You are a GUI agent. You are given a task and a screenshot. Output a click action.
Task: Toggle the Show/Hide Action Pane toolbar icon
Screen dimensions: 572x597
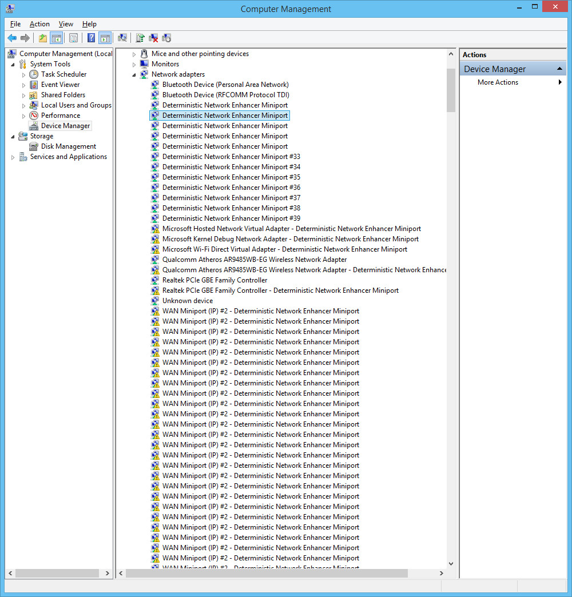[105, 38]
